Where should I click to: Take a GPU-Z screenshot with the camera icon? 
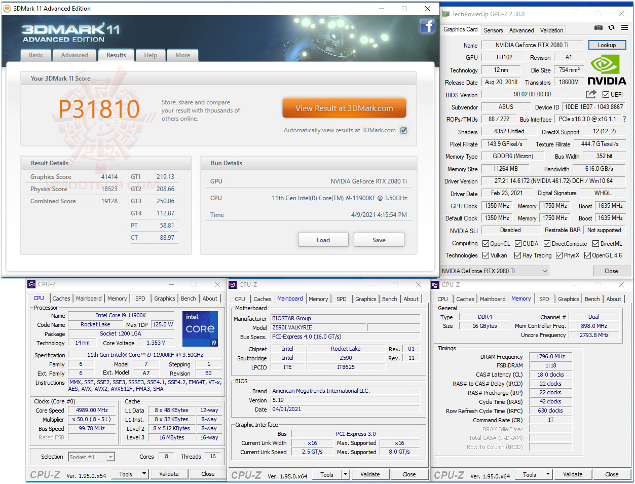click(x=599, y=28)
